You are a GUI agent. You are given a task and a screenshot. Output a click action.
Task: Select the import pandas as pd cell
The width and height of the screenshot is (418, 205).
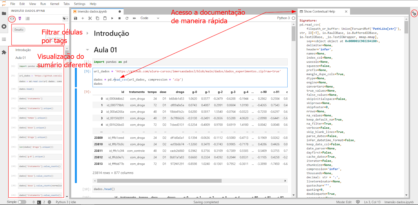point(190,62)
